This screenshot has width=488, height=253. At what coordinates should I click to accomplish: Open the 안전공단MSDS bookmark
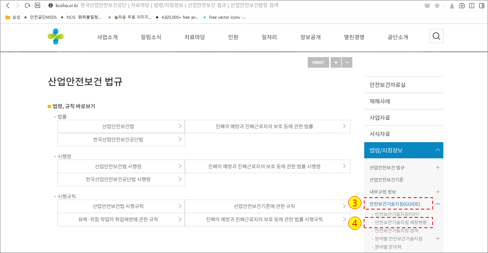pyautogui.click(x=40, y=17)
